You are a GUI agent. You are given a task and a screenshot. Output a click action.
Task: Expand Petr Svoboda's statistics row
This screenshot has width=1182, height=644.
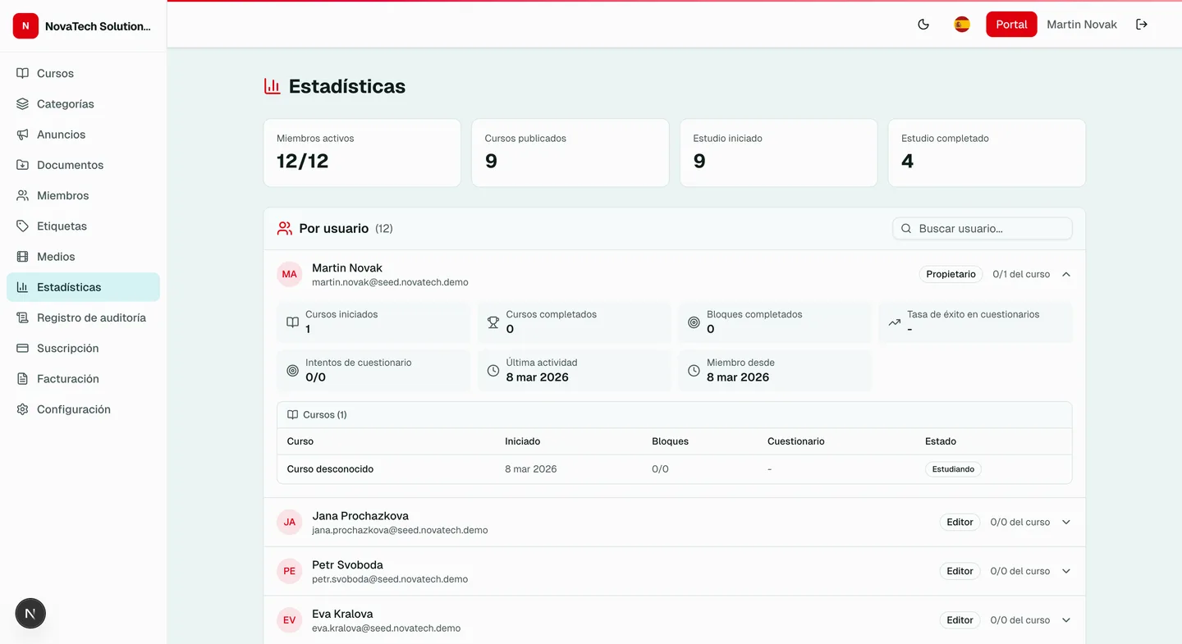[1065, 571]
